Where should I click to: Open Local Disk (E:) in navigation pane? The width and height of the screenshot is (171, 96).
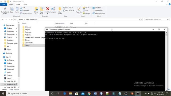[x=11, y=87]
